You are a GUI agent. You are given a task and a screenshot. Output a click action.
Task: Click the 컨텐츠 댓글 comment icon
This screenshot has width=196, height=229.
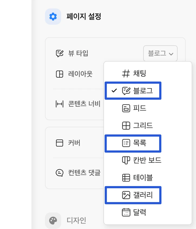click(x=60, y=173)
